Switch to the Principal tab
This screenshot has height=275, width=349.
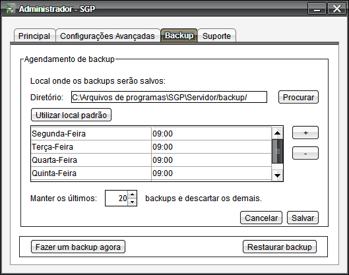coord(34,36)
